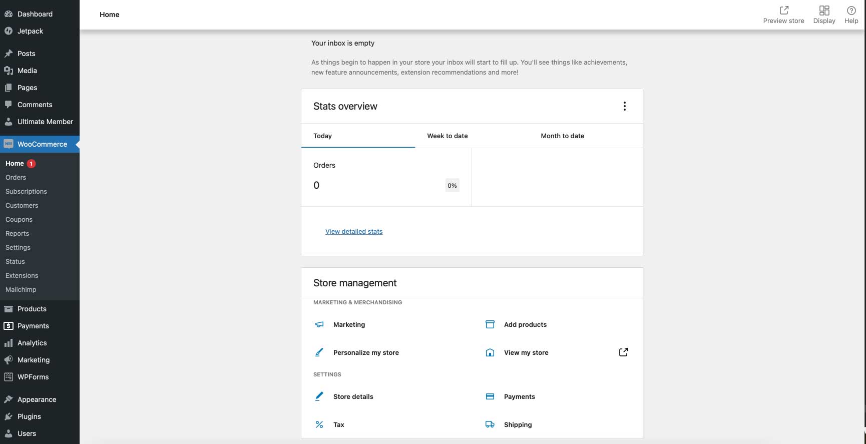Click the WooCommerce logo icon in sidebar
This screenshot has width=866, height=444.
point(9,144)
